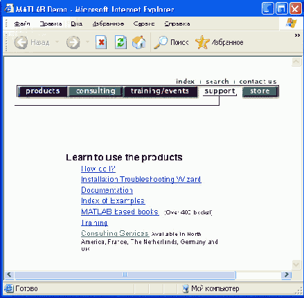Click the contact us link
This screenshot has width=304, height=298.
(258, 82)
